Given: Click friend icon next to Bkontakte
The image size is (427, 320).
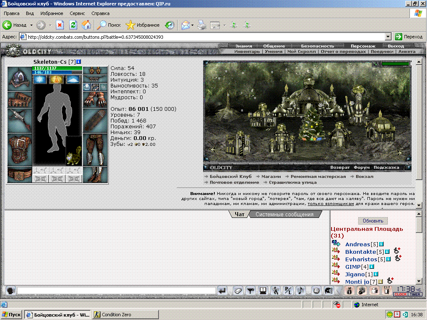Looking at the screenshot, I should point(397,250).
